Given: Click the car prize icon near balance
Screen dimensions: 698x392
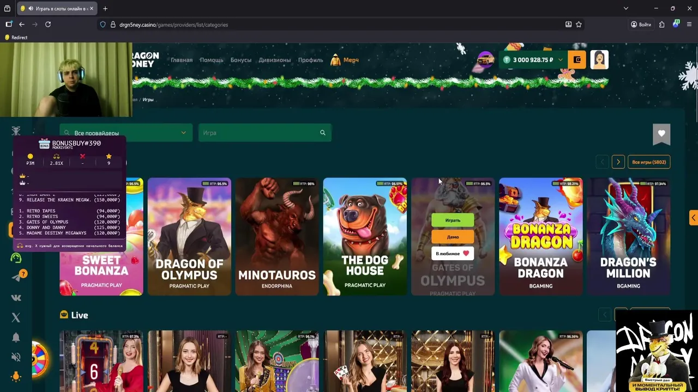Looking at the screenshot, I should (485, 59).
